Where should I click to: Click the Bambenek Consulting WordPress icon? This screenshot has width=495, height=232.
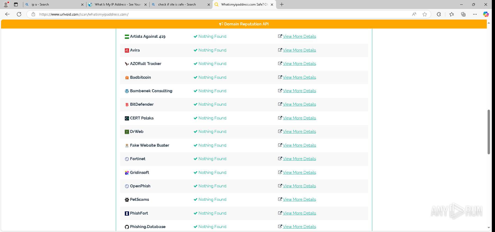[127, 91]
